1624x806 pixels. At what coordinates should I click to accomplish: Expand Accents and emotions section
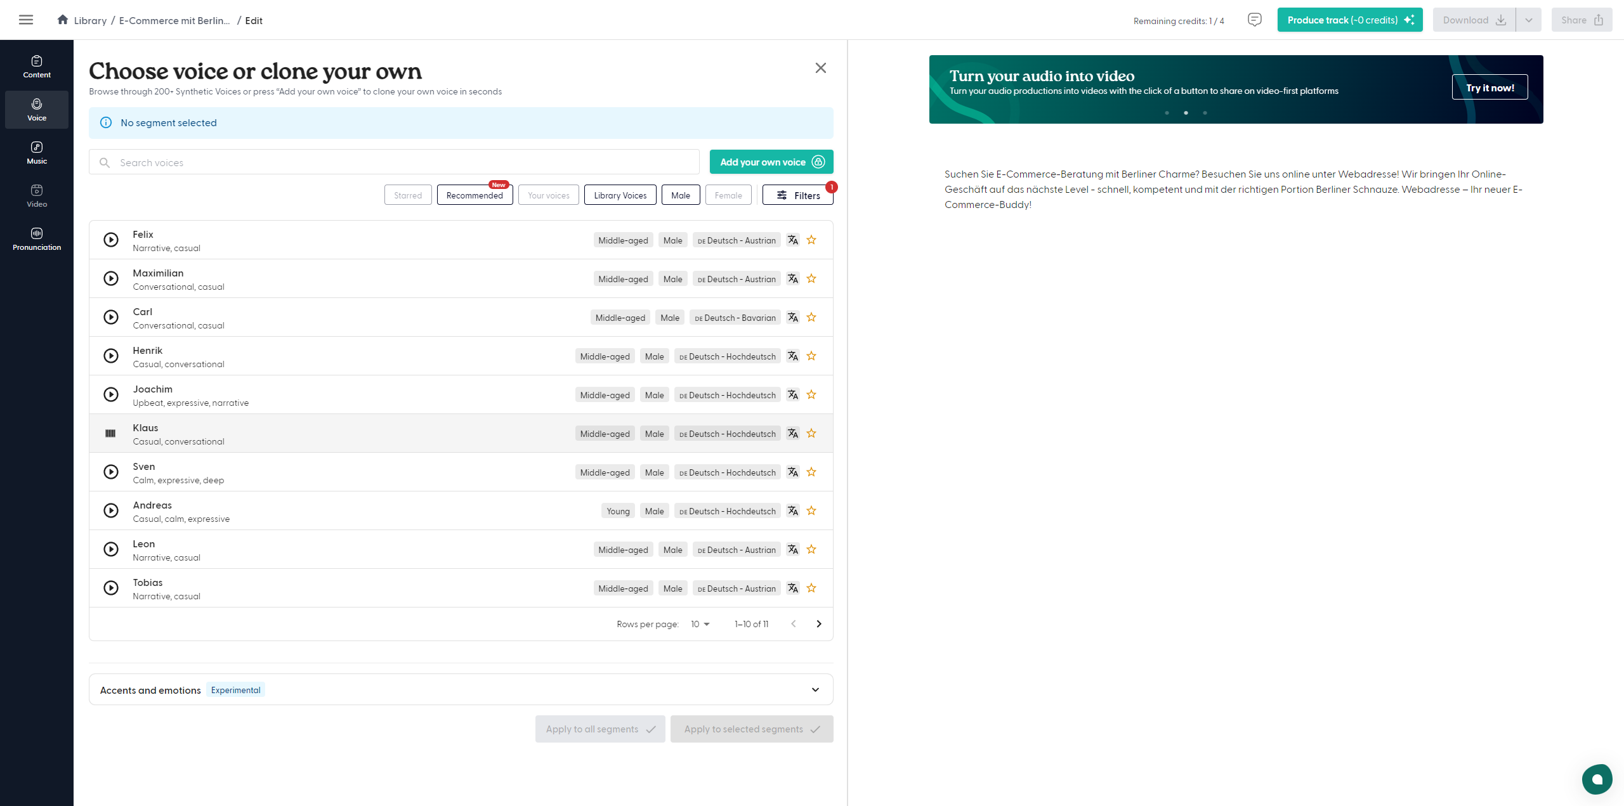tap(461, 689)
